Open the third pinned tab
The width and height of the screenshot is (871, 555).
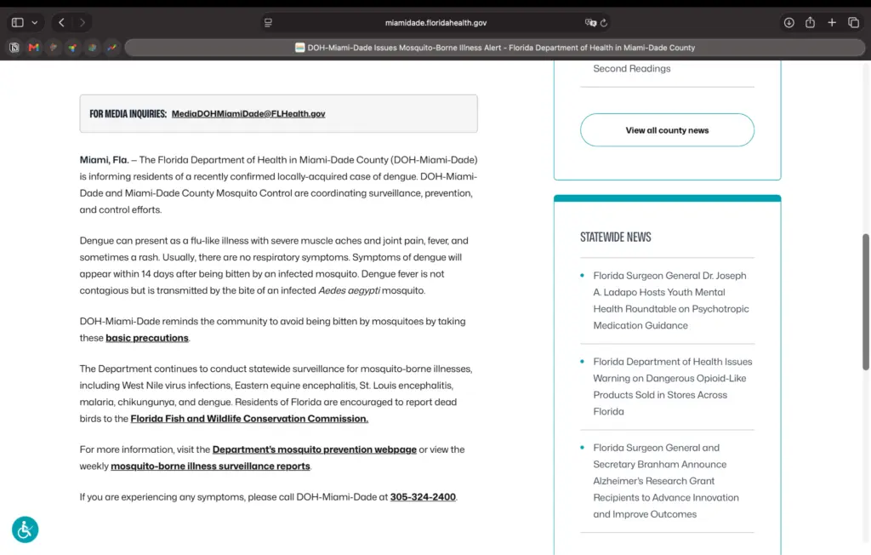click(x=54, y=48)
